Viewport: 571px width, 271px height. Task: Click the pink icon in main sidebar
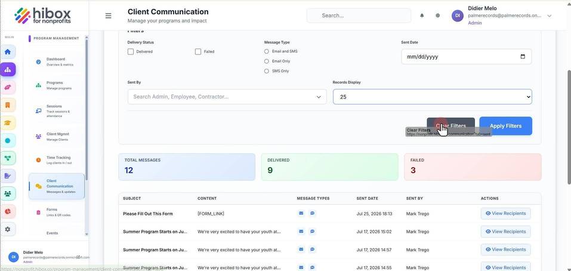click(8, 87)
